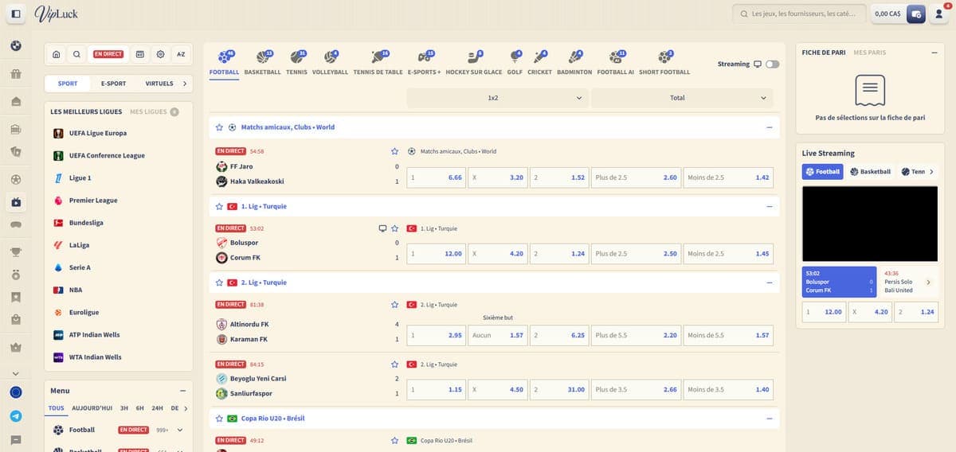
Task: Open the 1x2 market dropdown
Action: (x=496, y=98)
